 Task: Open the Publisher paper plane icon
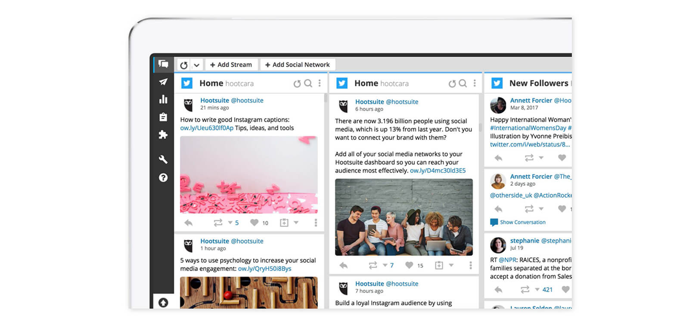pyautogui.click(x=163, y=82)
